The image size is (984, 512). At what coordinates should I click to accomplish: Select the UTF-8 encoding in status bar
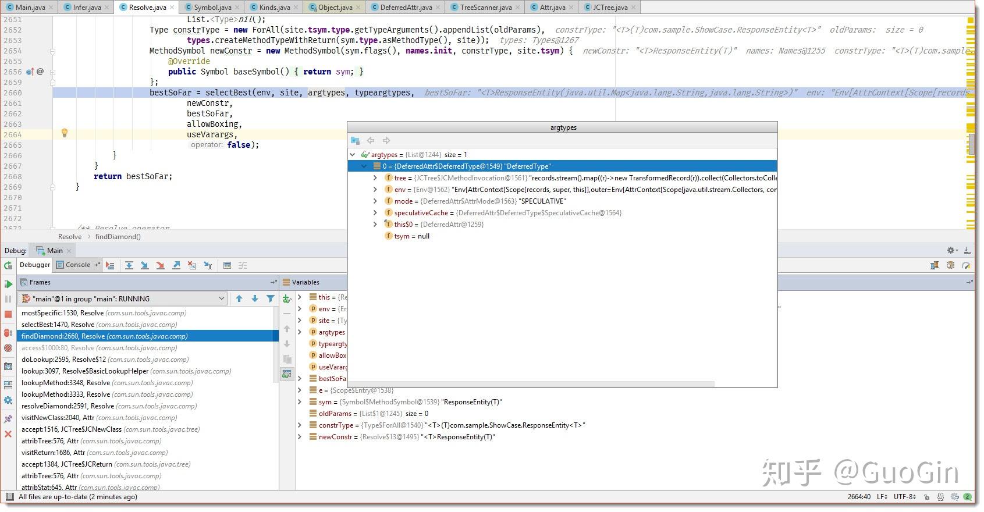pos(904,497)
